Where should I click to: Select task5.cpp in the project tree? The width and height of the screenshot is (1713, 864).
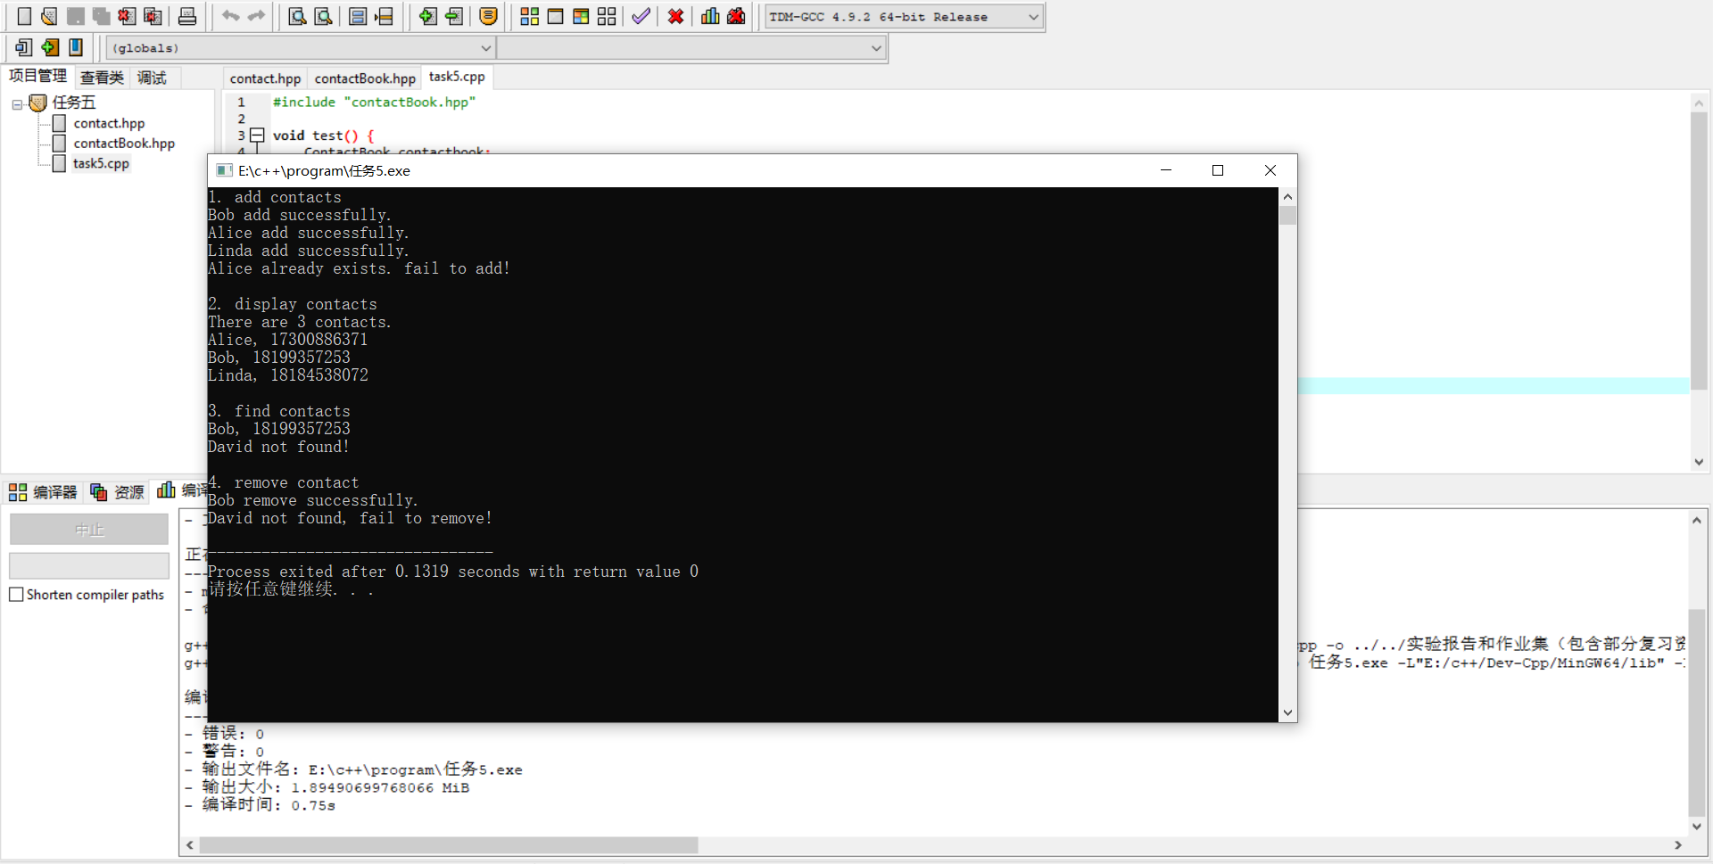101,163
